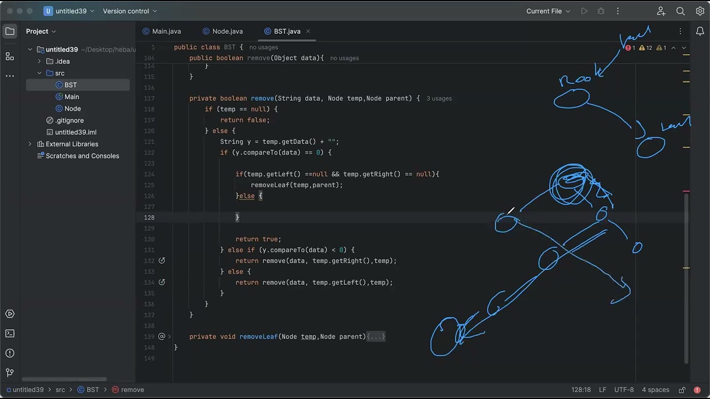710x399 pixels.
Task: Select the untitled39.iml file
Action: (71, 132)
